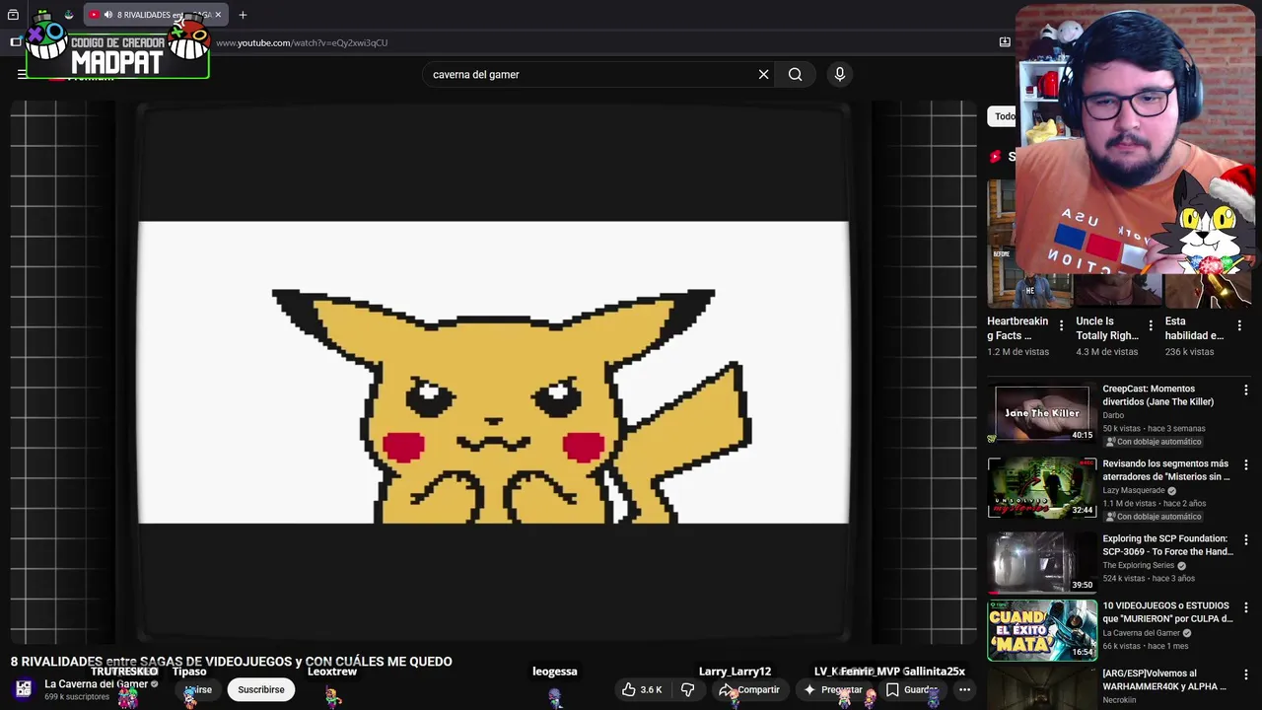Visit the Necrokiin channel name
This screenshot has height=710, width=1262.
click(x=1119, y=700)
